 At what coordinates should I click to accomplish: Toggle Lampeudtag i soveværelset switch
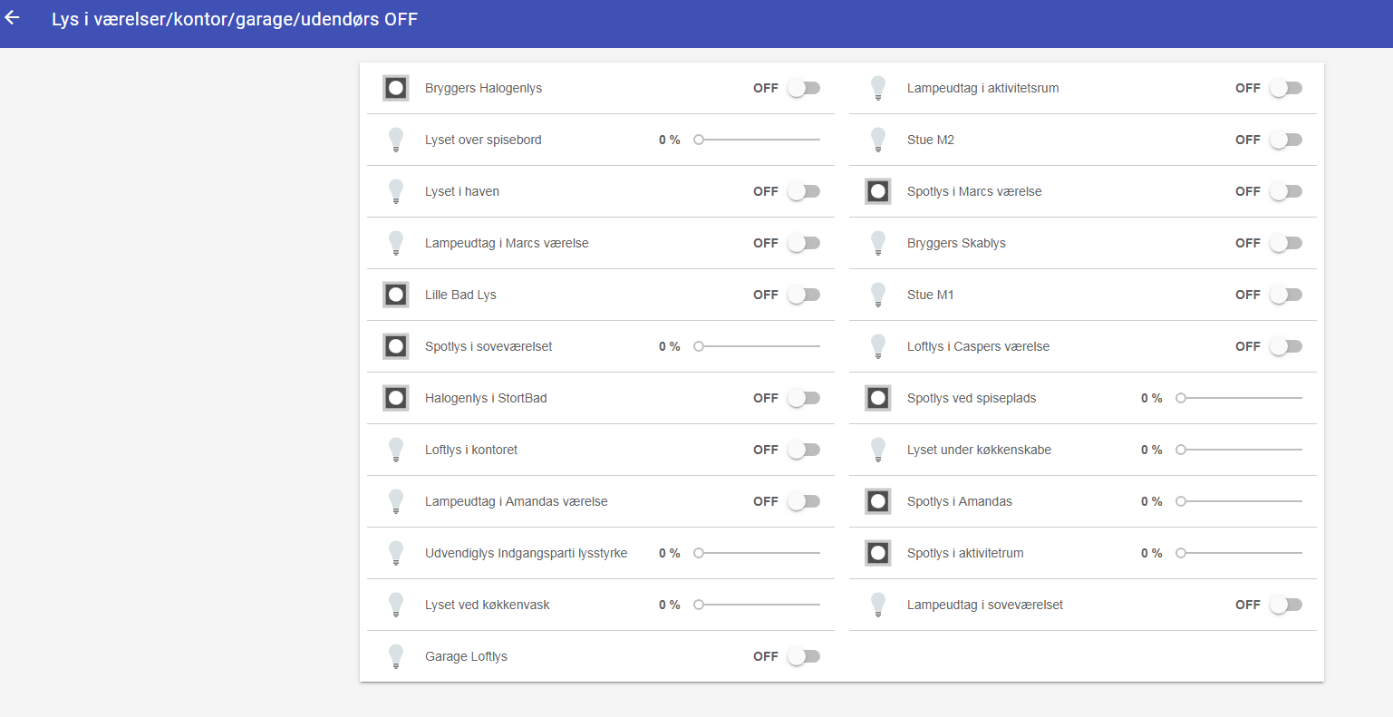(x=1285, y=605)
